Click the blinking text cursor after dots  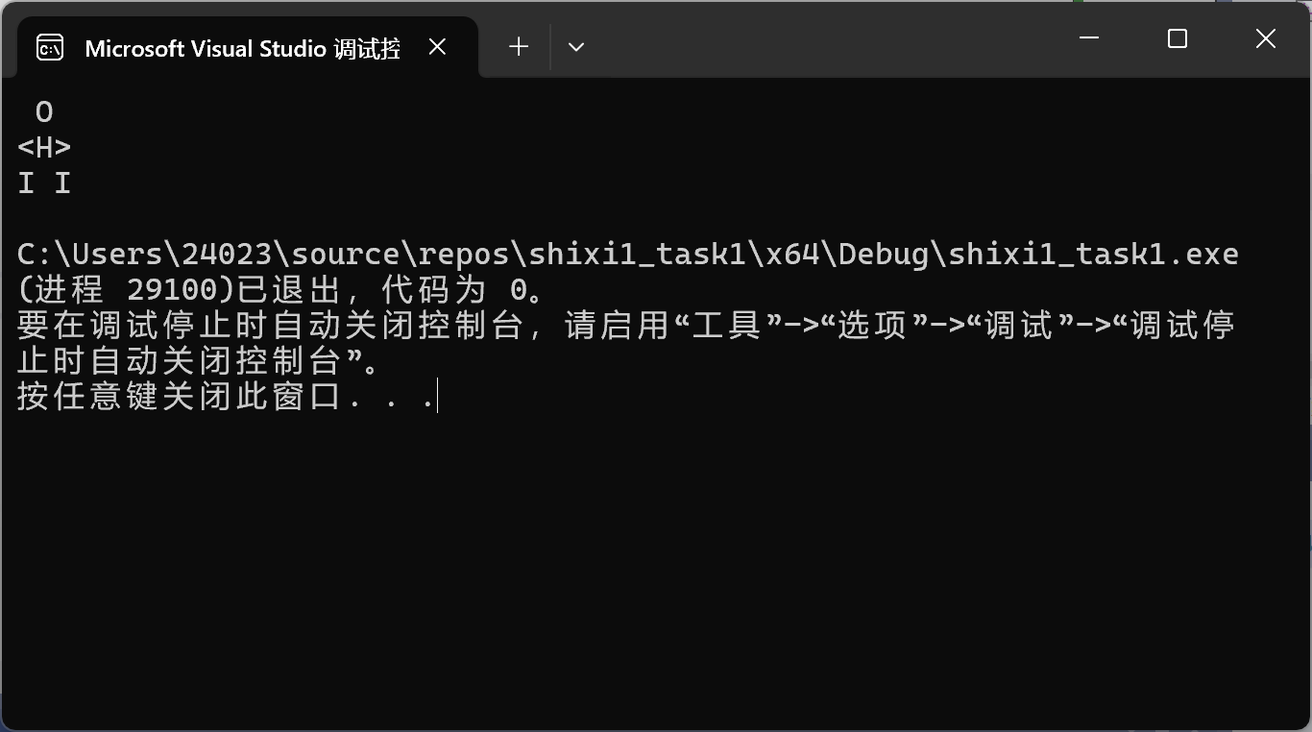pos(437,397)
